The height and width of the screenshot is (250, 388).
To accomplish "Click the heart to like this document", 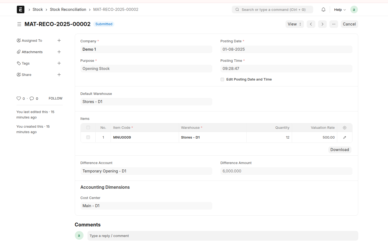I will point(19,98).
